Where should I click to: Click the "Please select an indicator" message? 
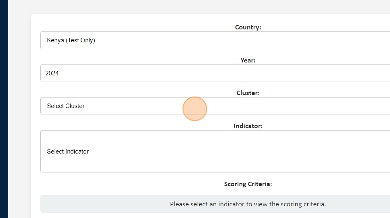248,204
